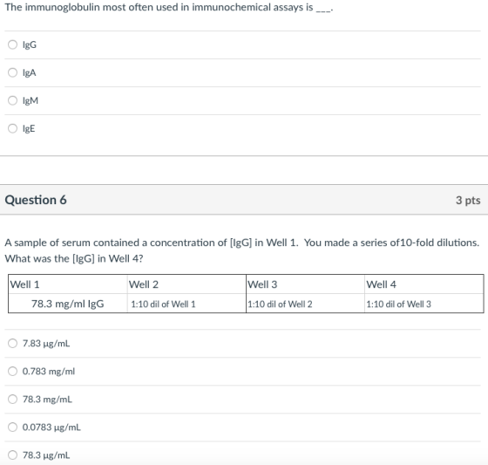Pick the 78.3 mg/mL answer
488x465 pixels.
point(12,400)
